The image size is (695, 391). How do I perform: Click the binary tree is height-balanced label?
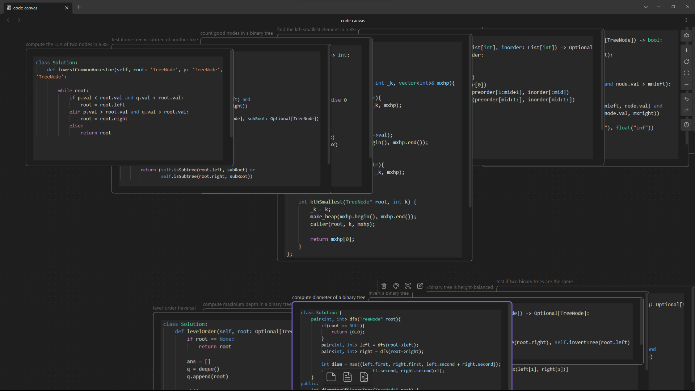(461, 287)
